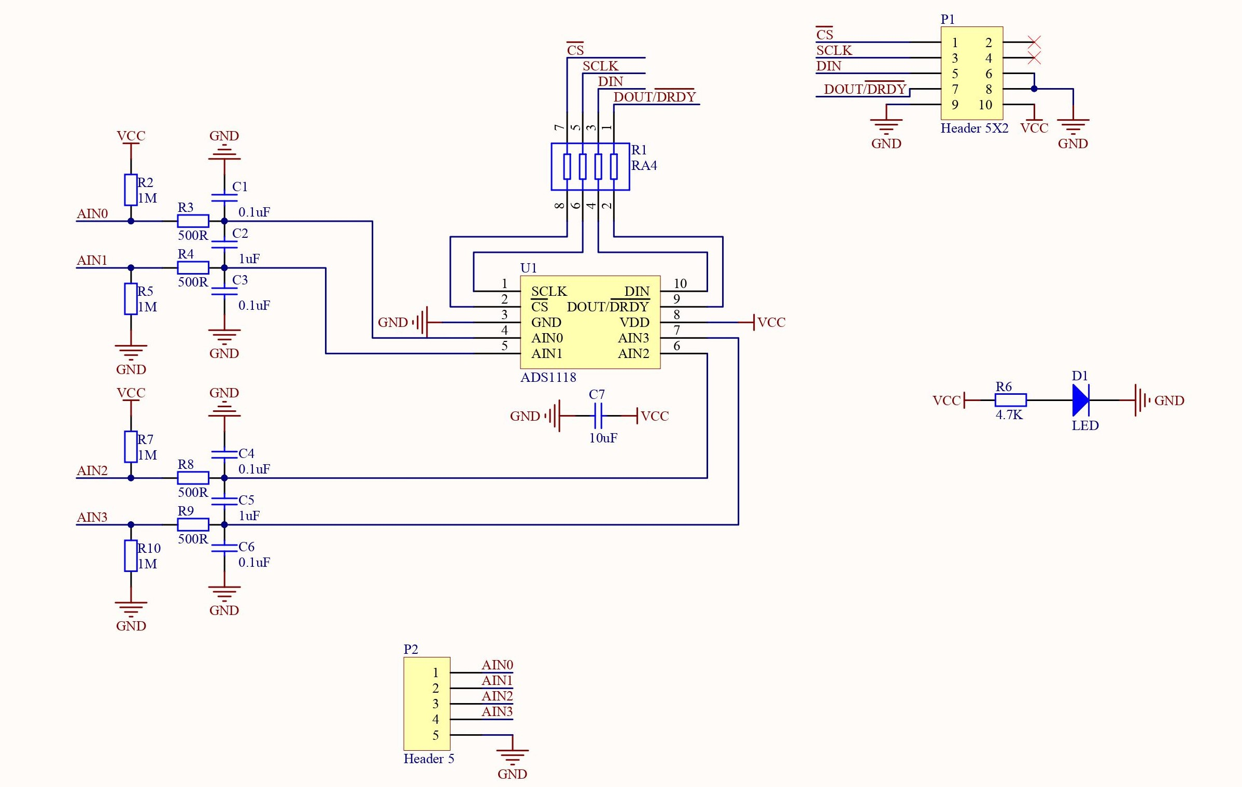
Task: Click AIN2 label at P2 pin 3
Action: coord(497,696)
